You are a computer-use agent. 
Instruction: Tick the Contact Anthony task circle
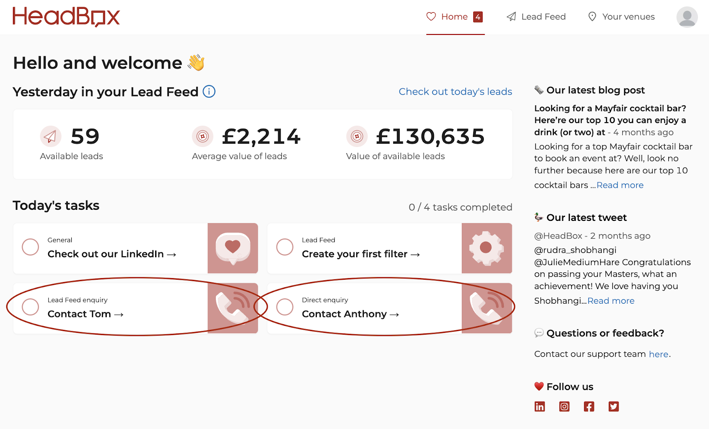pyautogui.click(x=285, y=307)
